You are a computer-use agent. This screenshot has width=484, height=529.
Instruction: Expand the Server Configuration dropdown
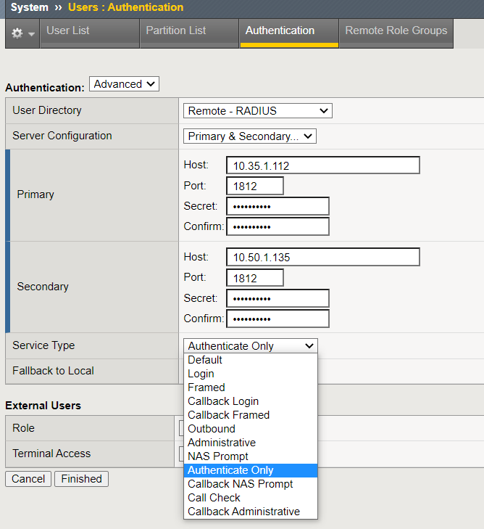[249, 136]
